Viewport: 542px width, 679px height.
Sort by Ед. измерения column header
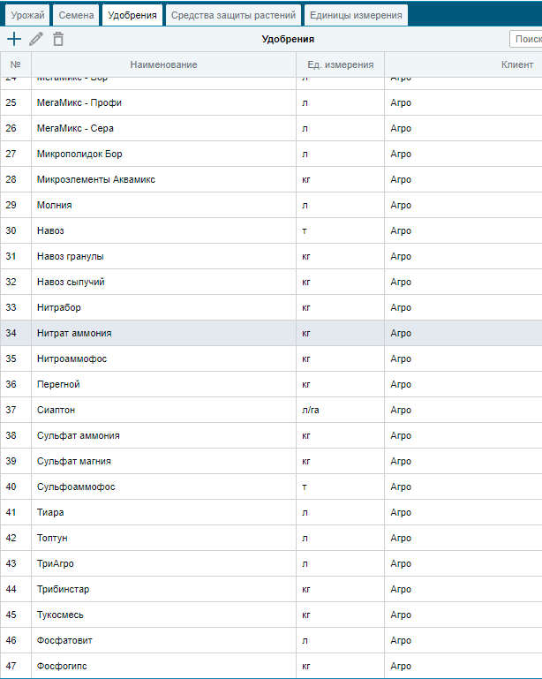340,64
